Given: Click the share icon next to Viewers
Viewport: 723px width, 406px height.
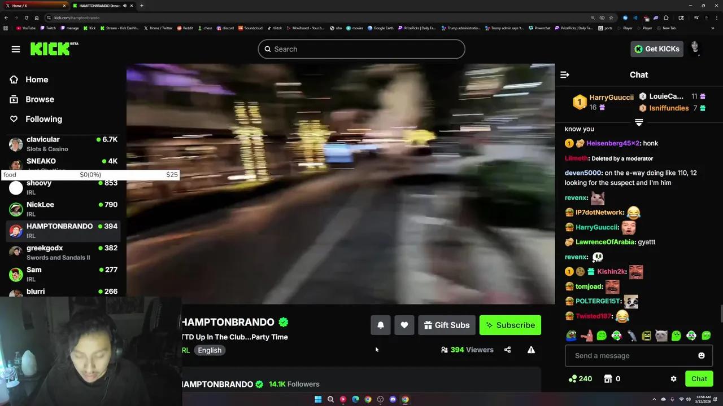Looking at the screenshot, I should click(507, 350).
